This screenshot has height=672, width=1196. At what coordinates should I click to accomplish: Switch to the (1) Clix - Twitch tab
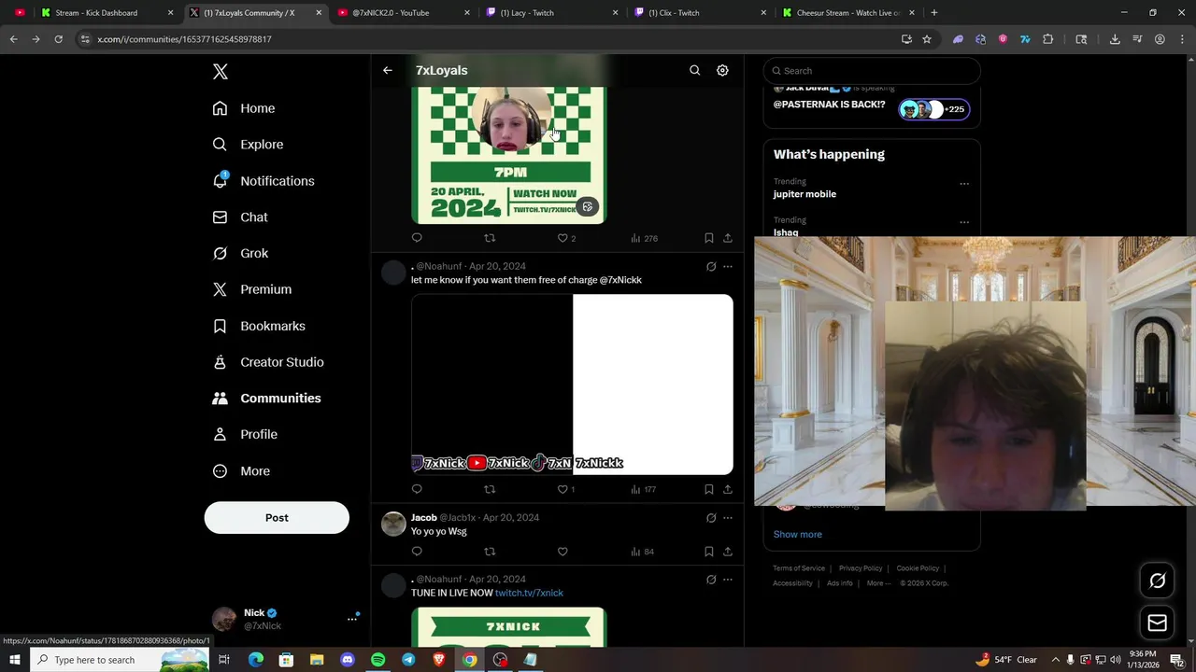point(700,13)
